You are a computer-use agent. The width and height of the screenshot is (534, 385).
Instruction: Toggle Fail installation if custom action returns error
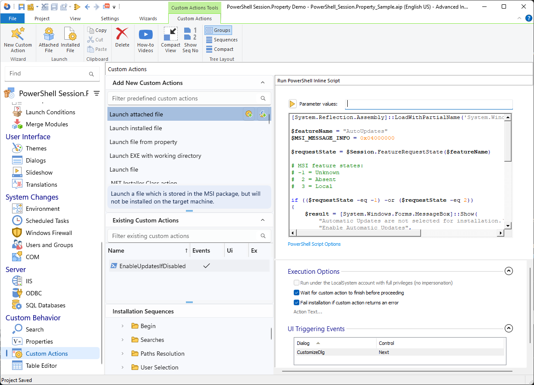coord(296,303)
